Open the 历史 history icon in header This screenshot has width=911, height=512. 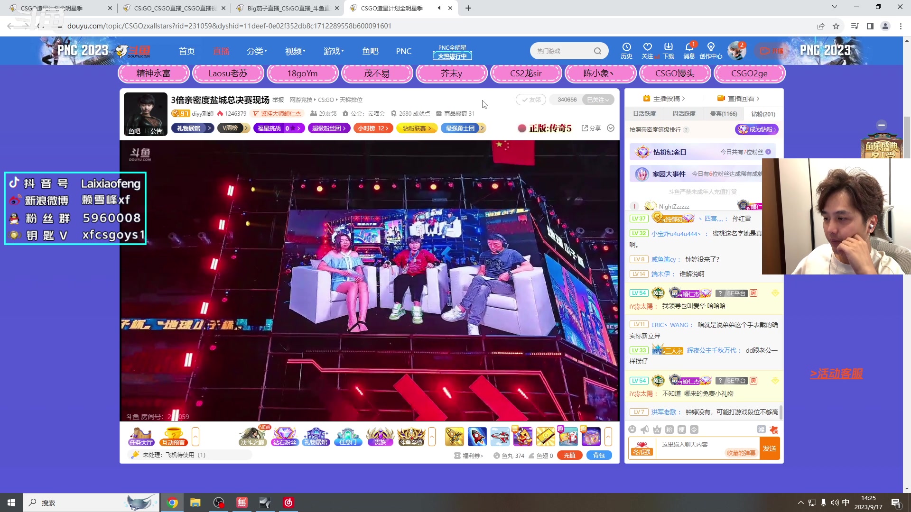(x=626, y=50)
